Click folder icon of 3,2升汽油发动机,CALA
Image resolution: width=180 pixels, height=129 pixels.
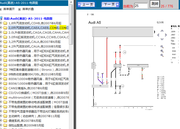(x=5, y=42)
